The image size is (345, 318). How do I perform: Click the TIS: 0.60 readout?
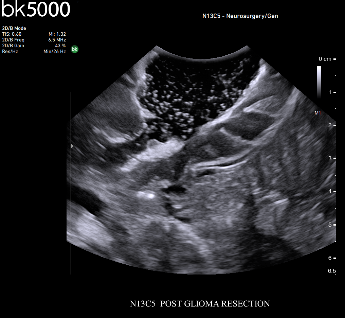click(12, 34)
